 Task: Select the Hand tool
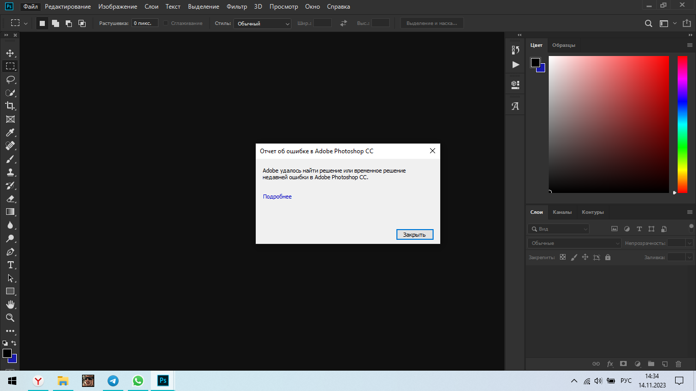point(10,304)
